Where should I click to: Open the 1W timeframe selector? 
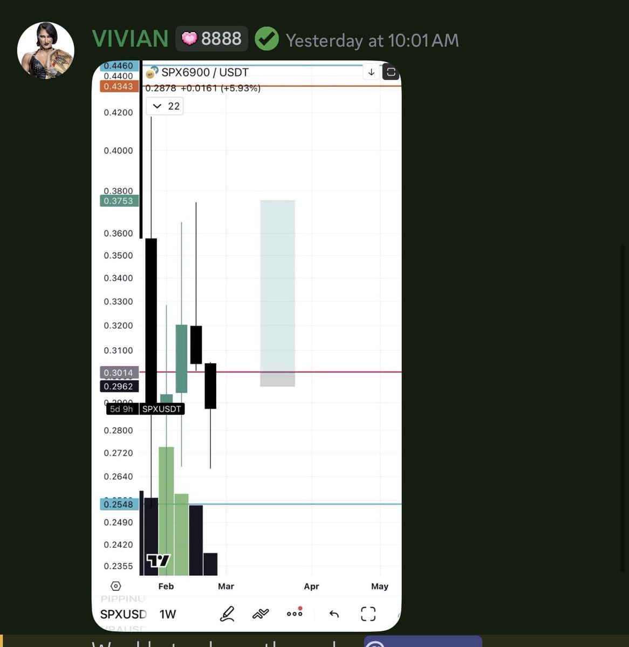pos(168,614)
